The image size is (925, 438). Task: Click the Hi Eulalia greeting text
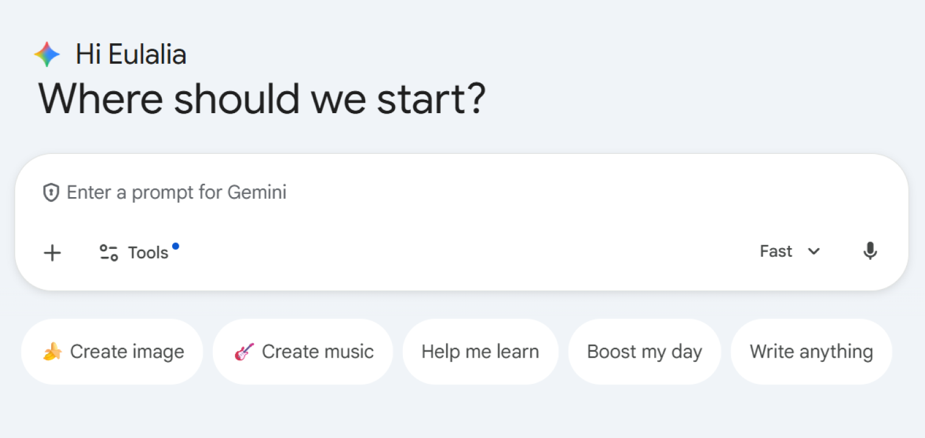coord(131,54)
